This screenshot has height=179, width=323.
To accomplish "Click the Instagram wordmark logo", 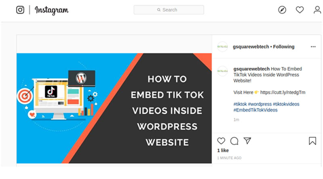I will (x=52, y=10).
